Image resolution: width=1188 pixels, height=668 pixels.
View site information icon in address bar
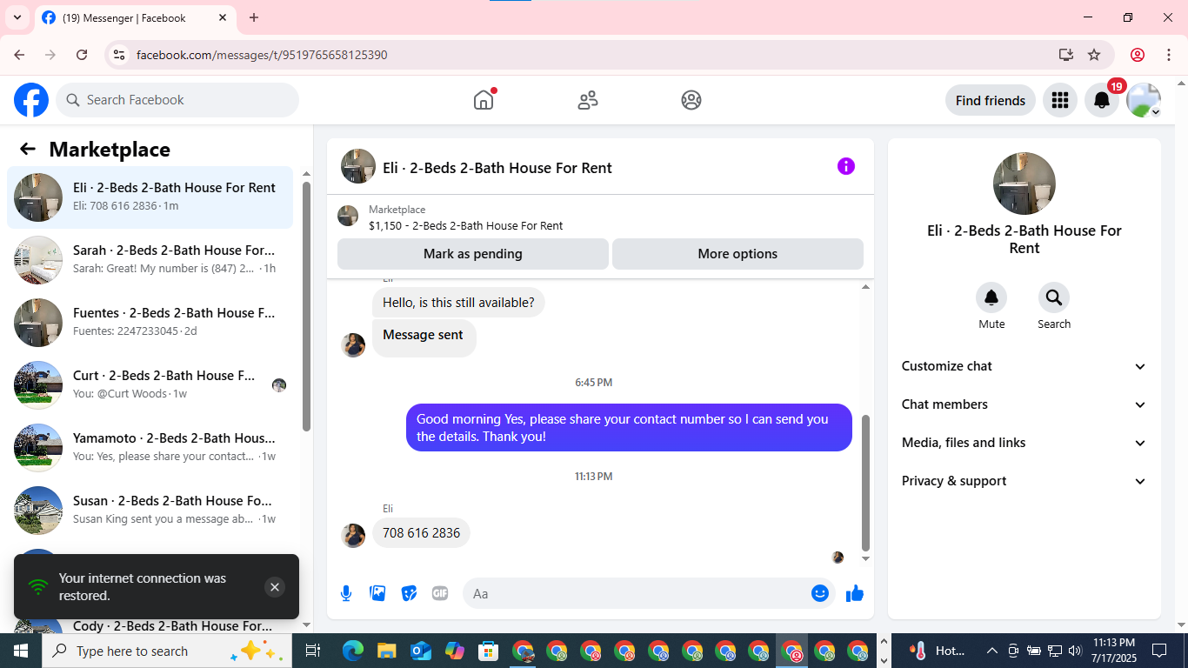tap(119, 55)
